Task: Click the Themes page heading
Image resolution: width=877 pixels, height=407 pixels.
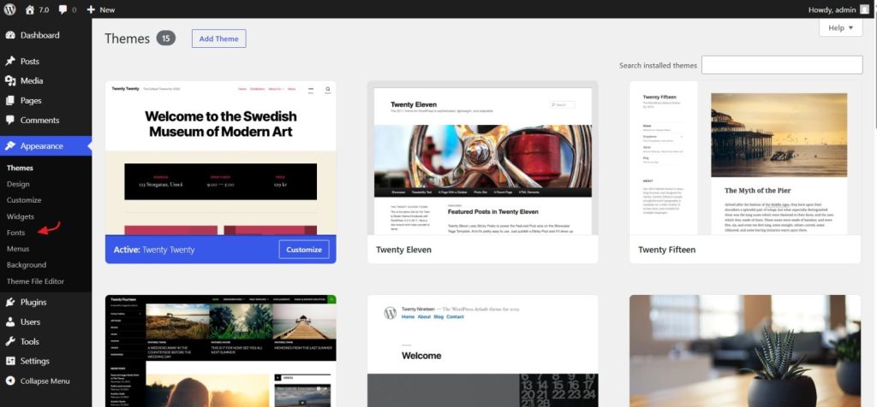Action: (127, 38)
